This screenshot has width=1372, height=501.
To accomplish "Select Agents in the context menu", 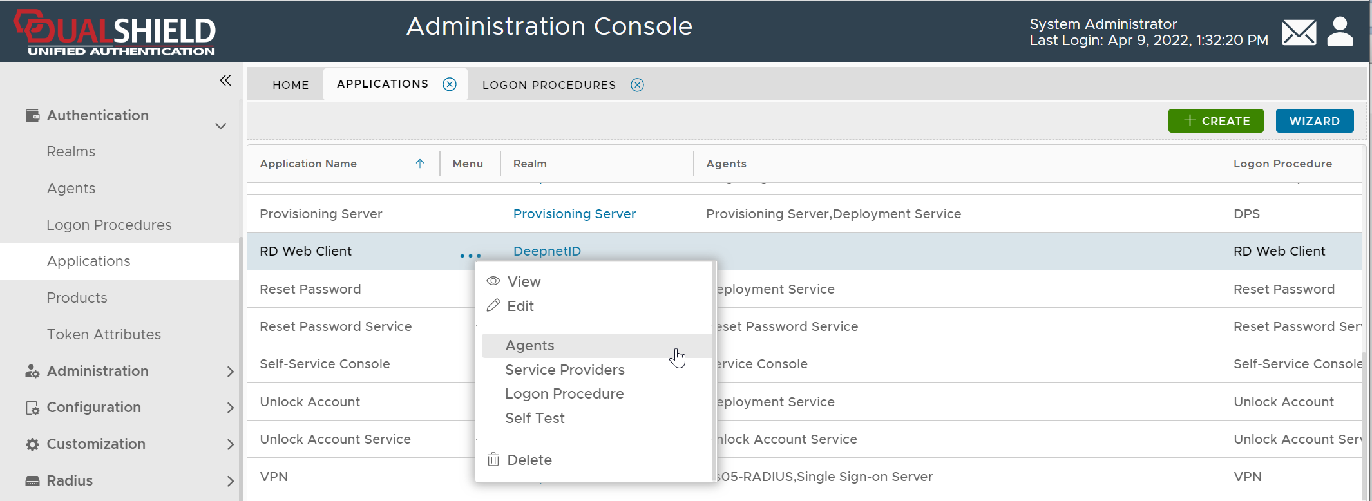I will 529,346.
